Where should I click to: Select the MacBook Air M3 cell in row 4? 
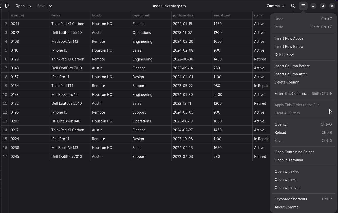[70, 41]
